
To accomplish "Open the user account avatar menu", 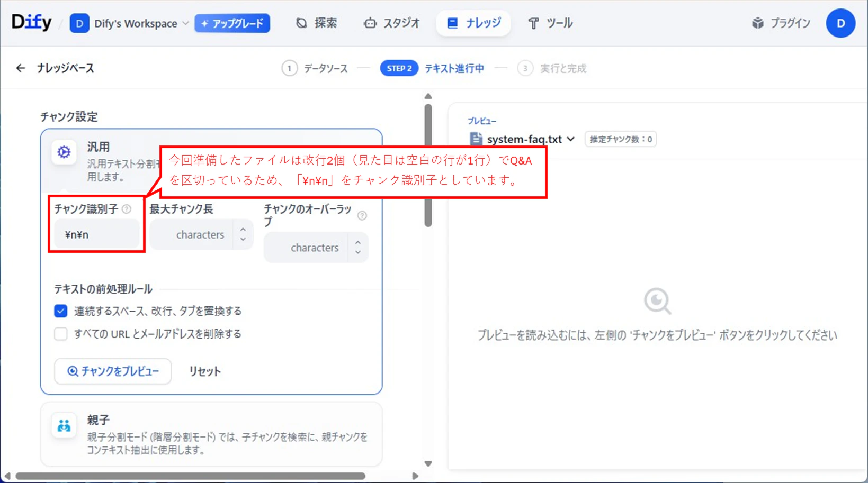I will coord(840,23).
